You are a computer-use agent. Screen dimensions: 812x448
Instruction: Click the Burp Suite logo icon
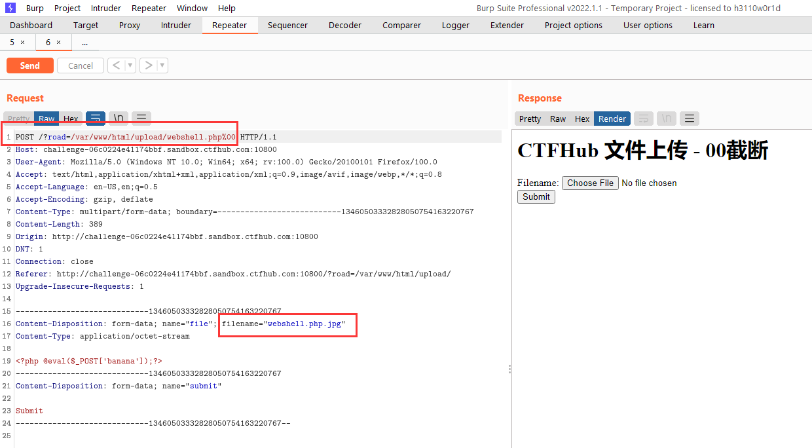point(10,8)
